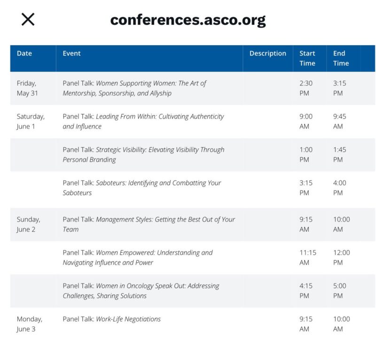Click the Sunday, June 2 date cell
Viewport: 376px width, 364px height.
[28, 224]
